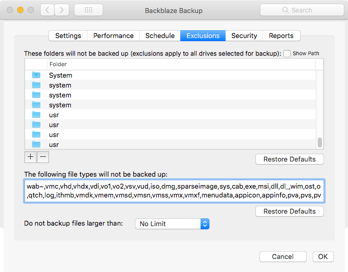This screenshot has height=272, width=348.
Task: Select the Exclusions tab
Action: 203,36
